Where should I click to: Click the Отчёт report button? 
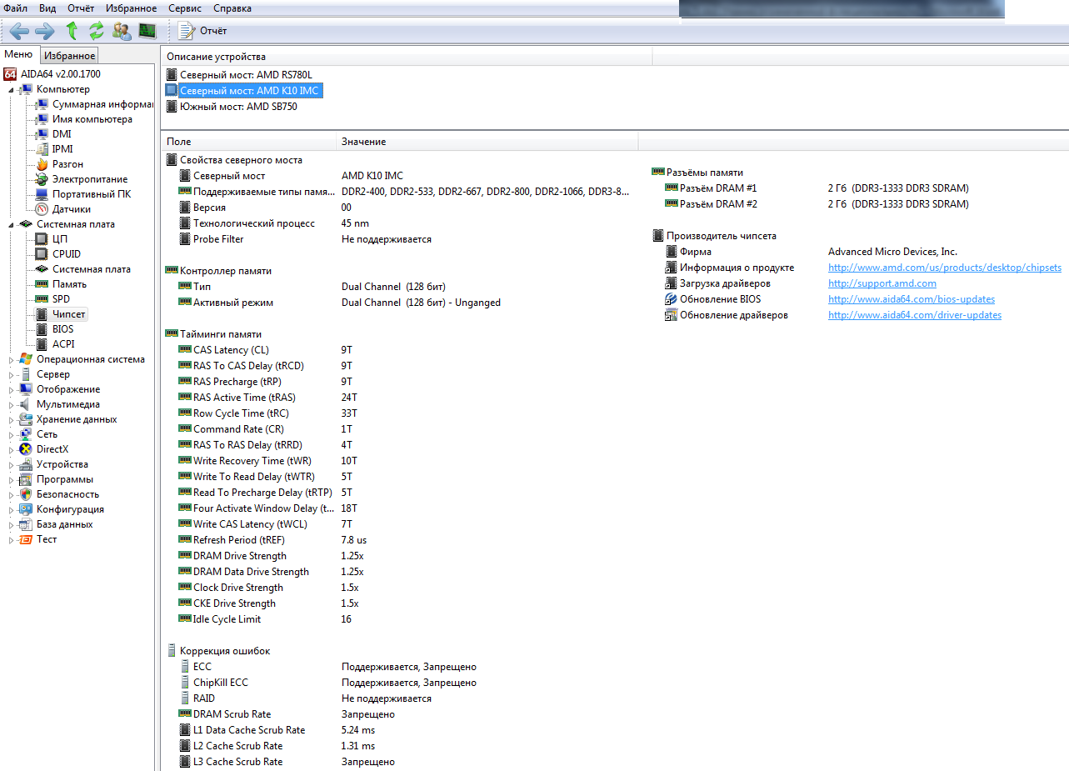point(202,32)
